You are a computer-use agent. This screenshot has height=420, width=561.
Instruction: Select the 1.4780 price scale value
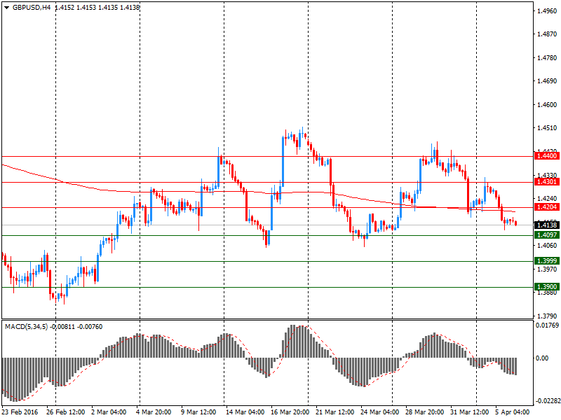point(547,57)
